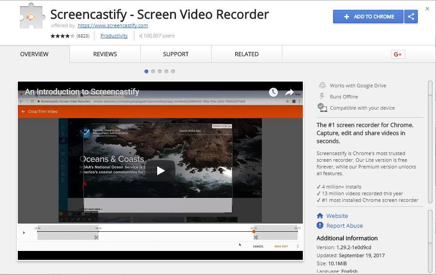The width and height of the screenshot is (436, 275).
Task: Click the Runs Offline lightning icon
Action: pyautogui.click(x=322, y=97)
